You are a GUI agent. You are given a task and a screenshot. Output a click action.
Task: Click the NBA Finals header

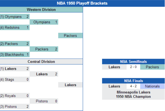tap(133, 81)
